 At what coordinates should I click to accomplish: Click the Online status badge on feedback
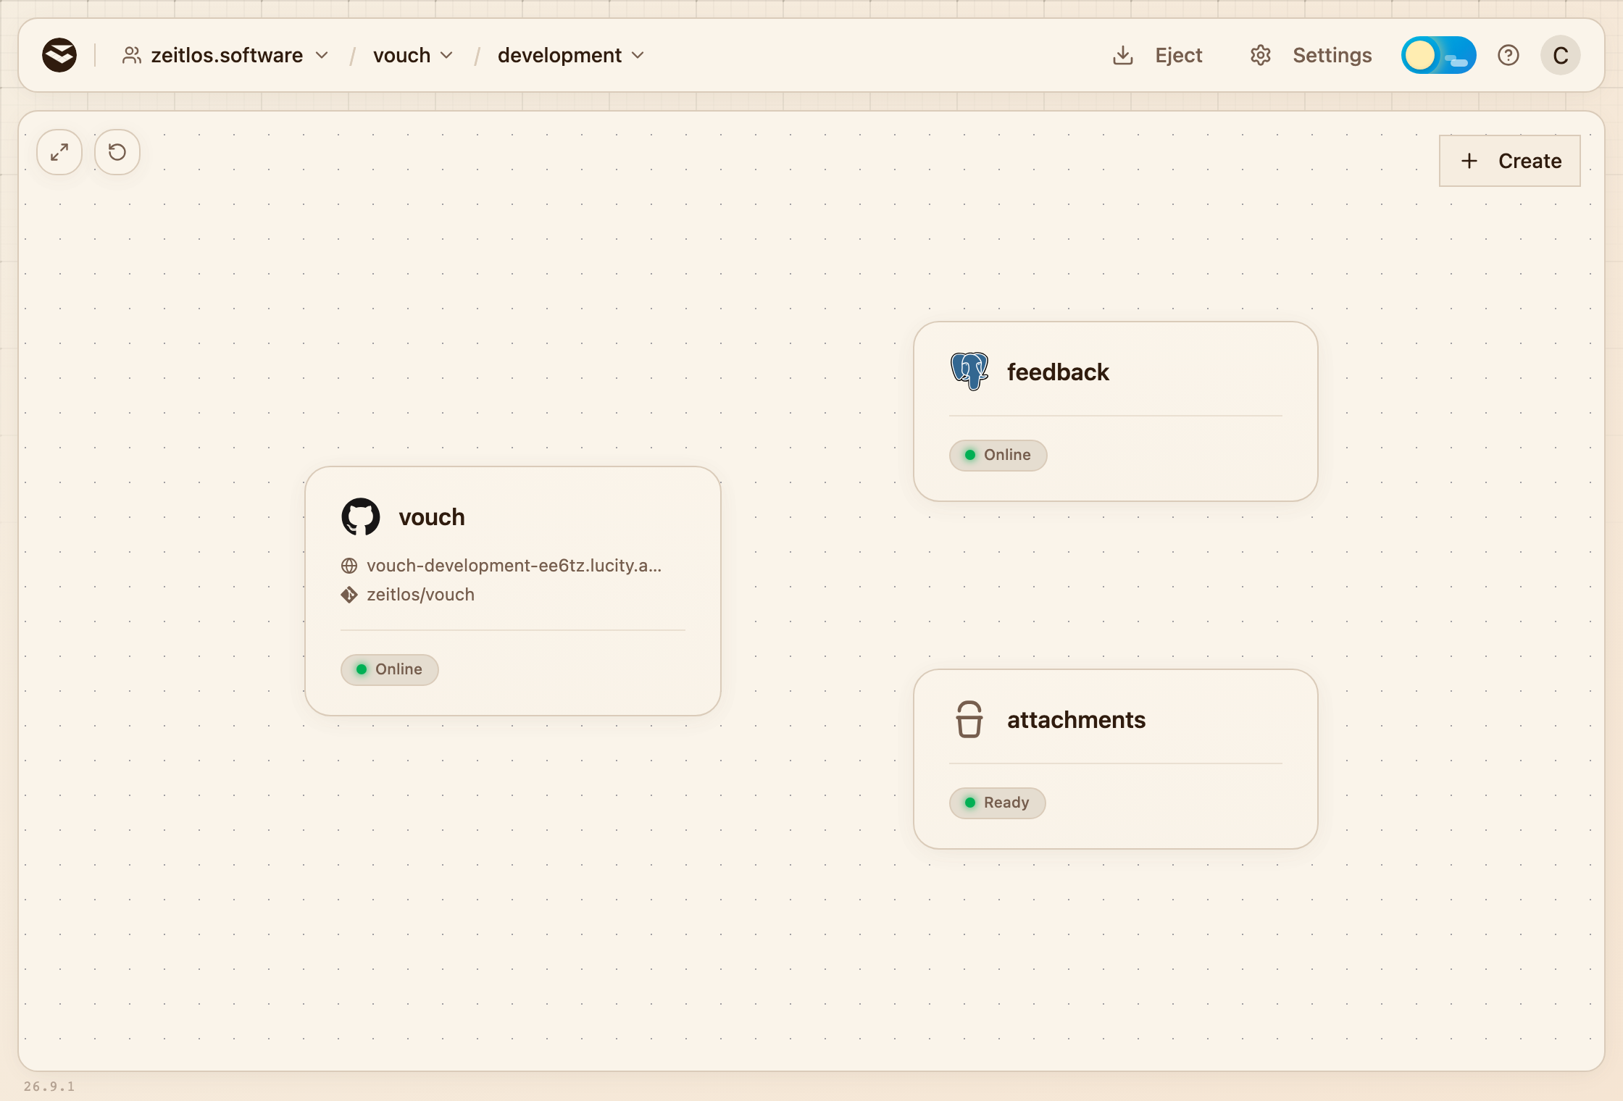tap(998, 455)
